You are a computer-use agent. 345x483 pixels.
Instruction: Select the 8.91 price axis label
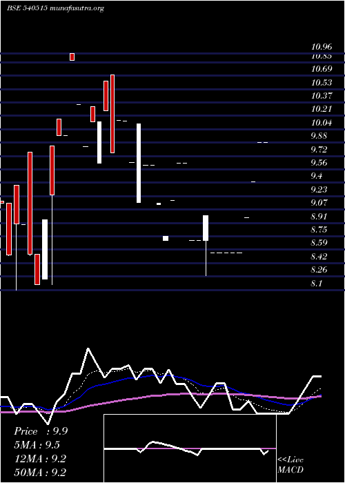pyautogui.click(x=319, y=217)
